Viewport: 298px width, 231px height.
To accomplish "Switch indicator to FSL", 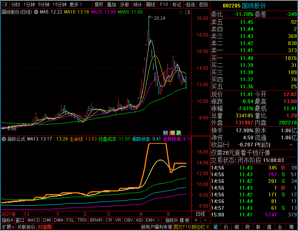I will pos(70,220).
